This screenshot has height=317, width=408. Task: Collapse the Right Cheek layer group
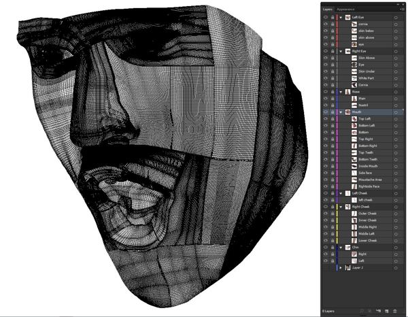click(x=341, y=207)
